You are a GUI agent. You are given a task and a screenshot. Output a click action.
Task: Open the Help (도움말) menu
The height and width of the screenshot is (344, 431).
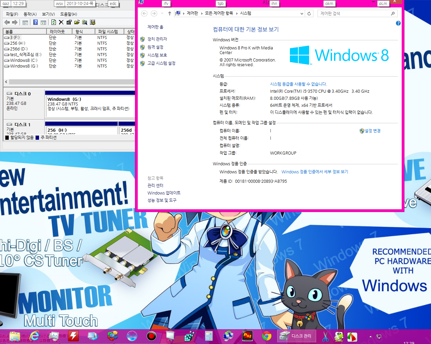click(69, 14)
